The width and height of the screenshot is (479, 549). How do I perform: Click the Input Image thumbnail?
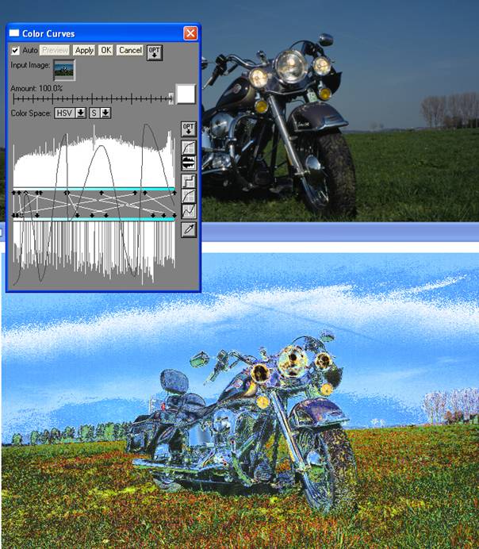click(x=64, y=70)
